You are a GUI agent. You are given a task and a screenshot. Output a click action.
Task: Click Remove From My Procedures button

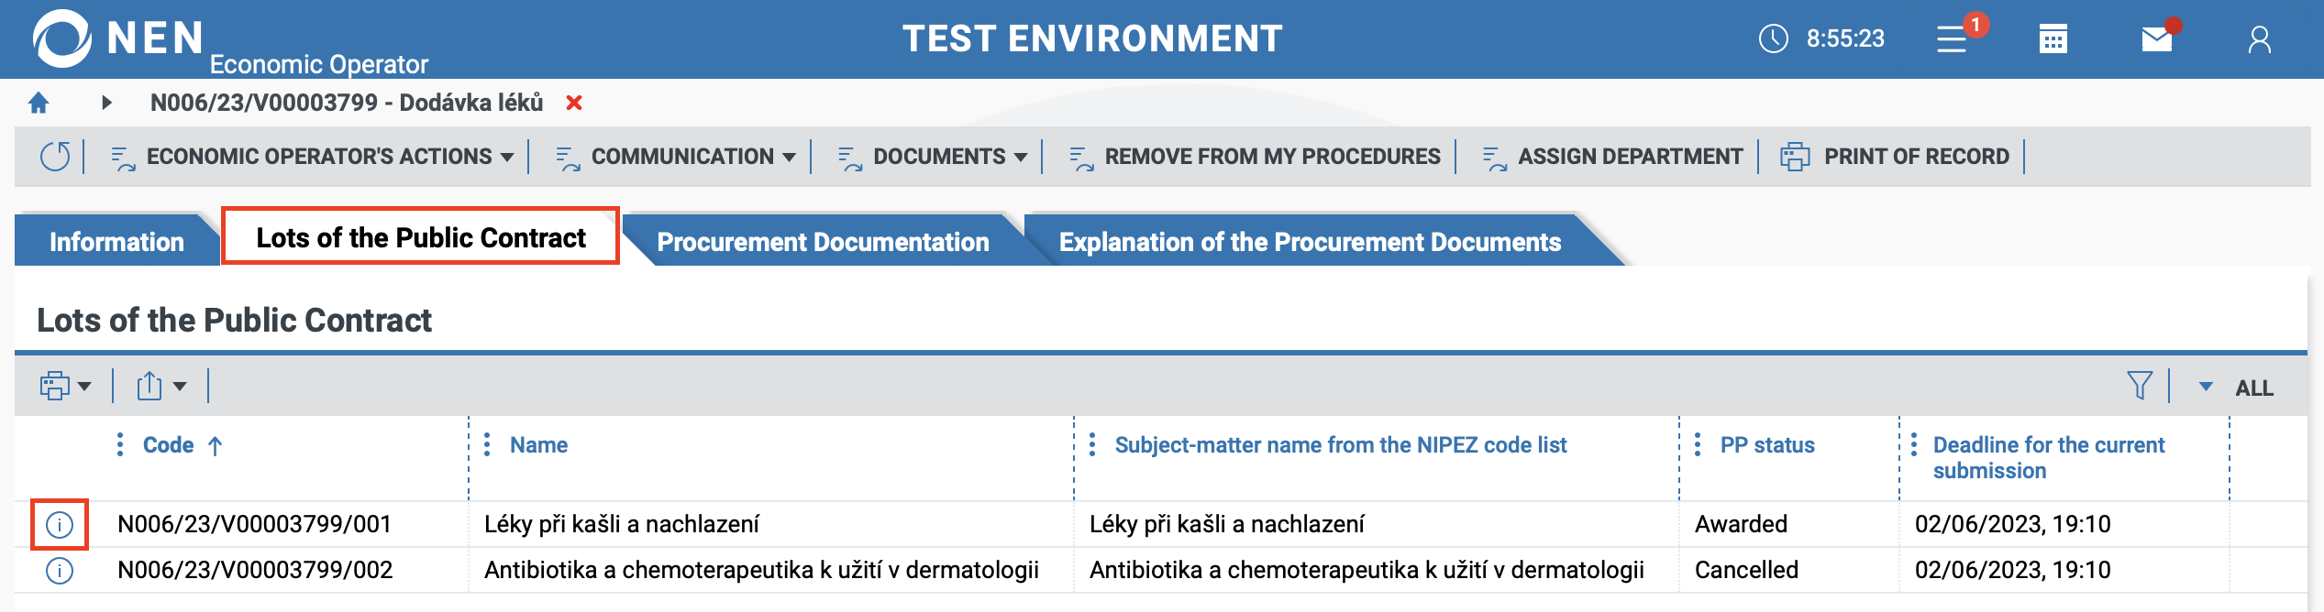pos(1256,157)
